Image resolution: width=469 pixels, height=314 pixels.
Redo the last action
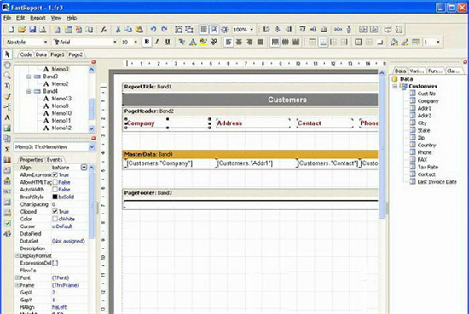click(165, 30)
